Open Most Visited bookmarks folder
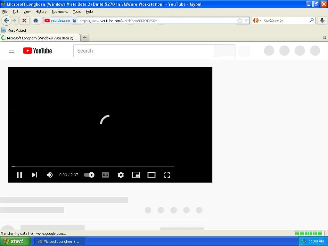Screen dimensions: 328x246 (x=14, y=30)
